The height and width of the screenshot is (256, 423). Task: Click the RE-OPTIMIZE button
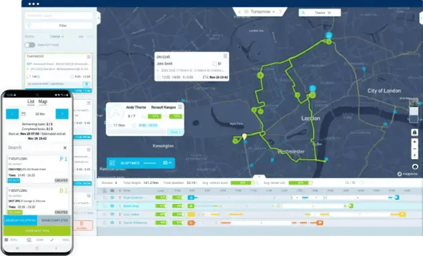(x=141, y=163)
